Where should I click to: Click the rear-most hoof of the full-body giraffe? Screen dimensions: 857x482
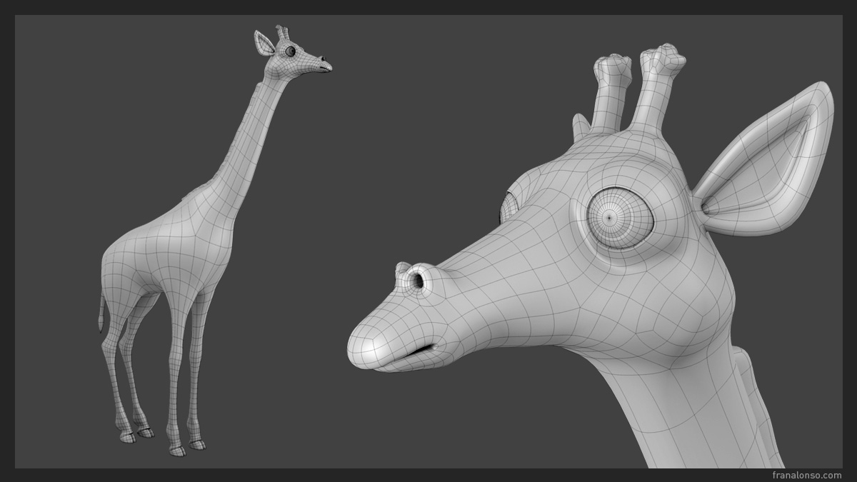point(128,437)
